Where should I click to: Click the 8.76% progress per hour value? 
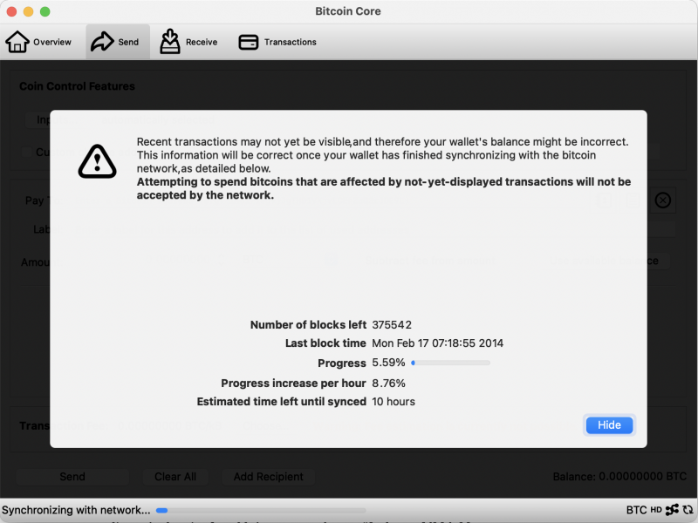388,384
